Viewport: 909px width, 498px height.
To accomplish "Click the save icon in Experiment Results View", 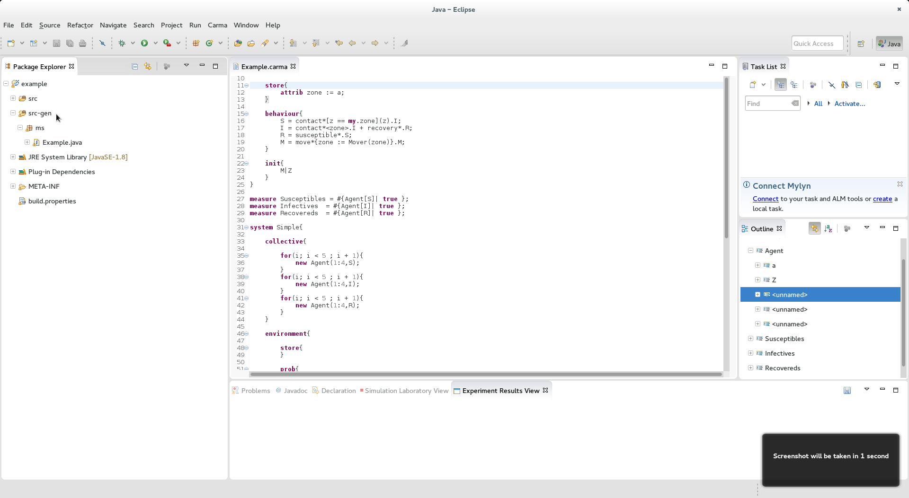I will pos(847,390).
